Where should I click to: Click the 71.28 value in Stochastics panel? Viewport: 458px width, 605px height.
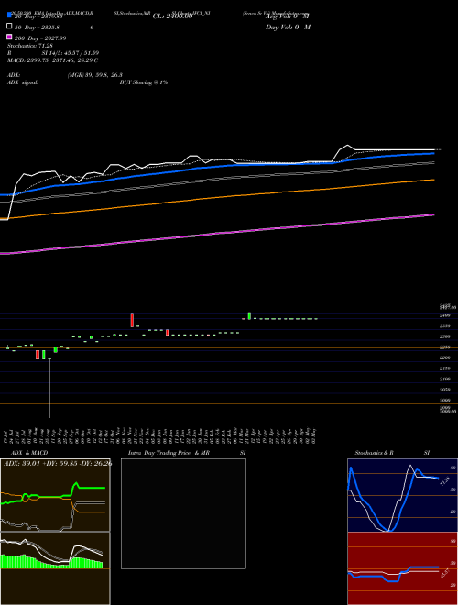pyautogui.click(x=445, y=481)
